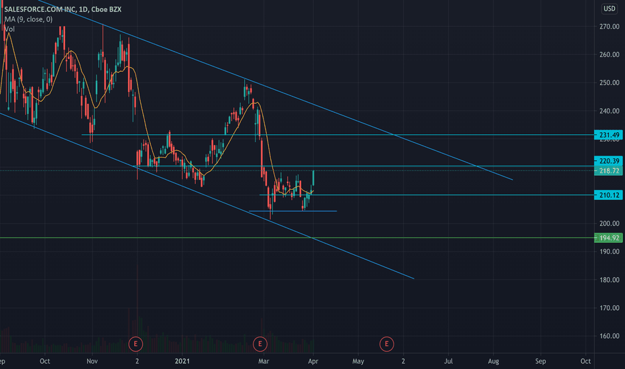Click the MA (9, close, 0) indicator label
Viewport: 625px width, 369px height.
(x=28, y=19)
